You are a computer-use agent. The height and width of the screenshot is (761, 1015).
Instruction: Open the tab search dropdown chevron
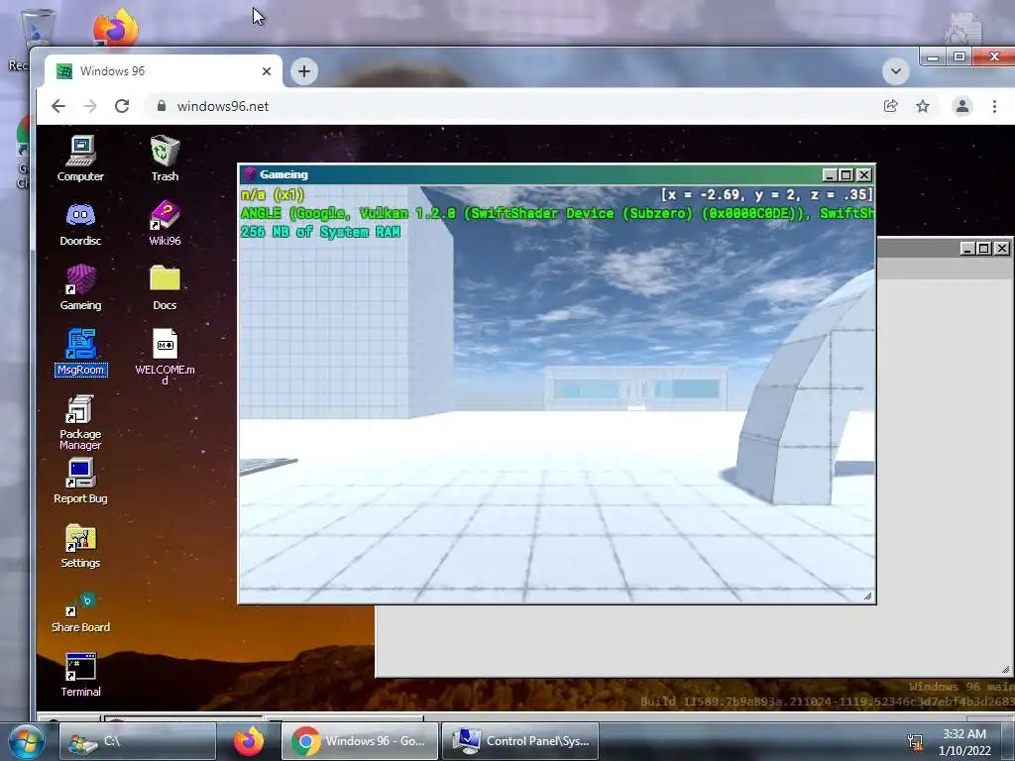point(896,71)
